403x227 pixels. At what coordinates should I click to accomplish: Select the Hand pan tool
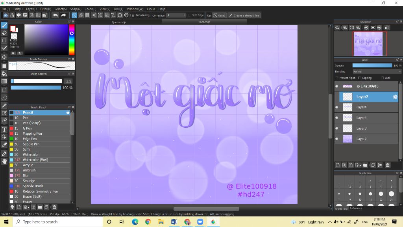pyautogui.click(x=4, y=161)
